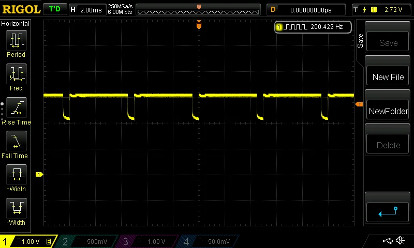Image resolution: width=414 pixels, height=248 pixels.
Task: Select the Period measurement icon
Action: coord(16,40)
